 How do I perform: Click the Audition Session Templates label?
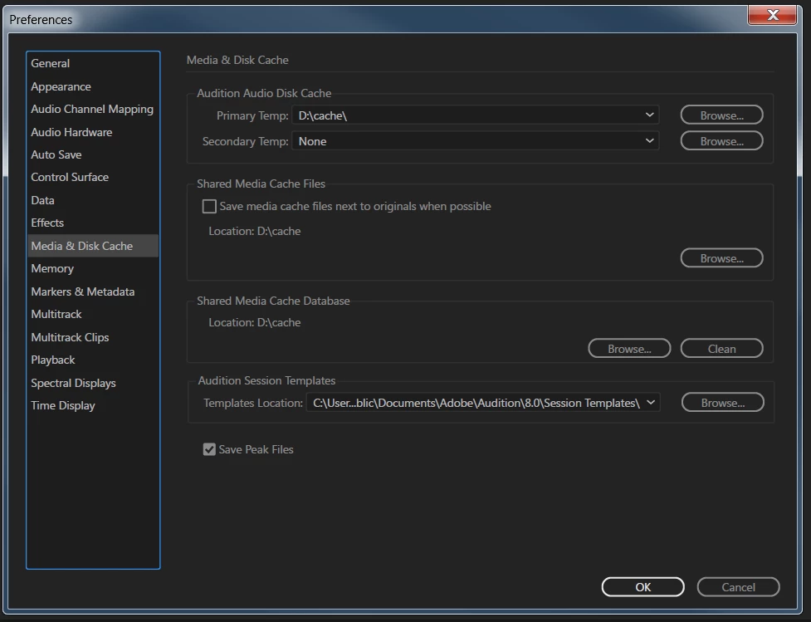tap(266, 380)
